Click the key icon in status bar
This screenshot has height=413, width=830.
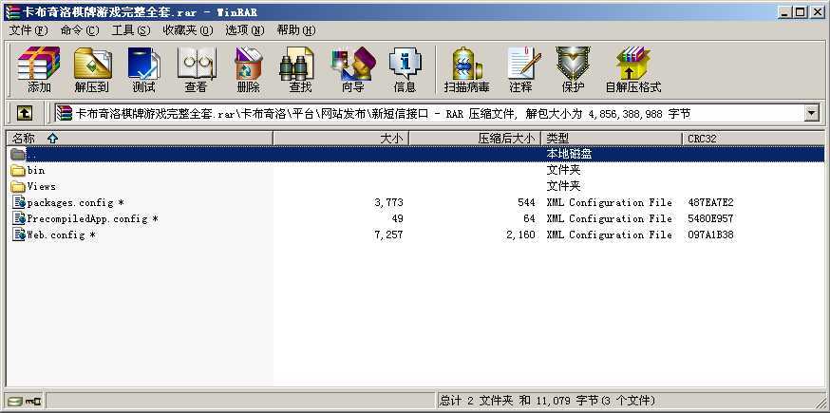(x=33, y=401)
